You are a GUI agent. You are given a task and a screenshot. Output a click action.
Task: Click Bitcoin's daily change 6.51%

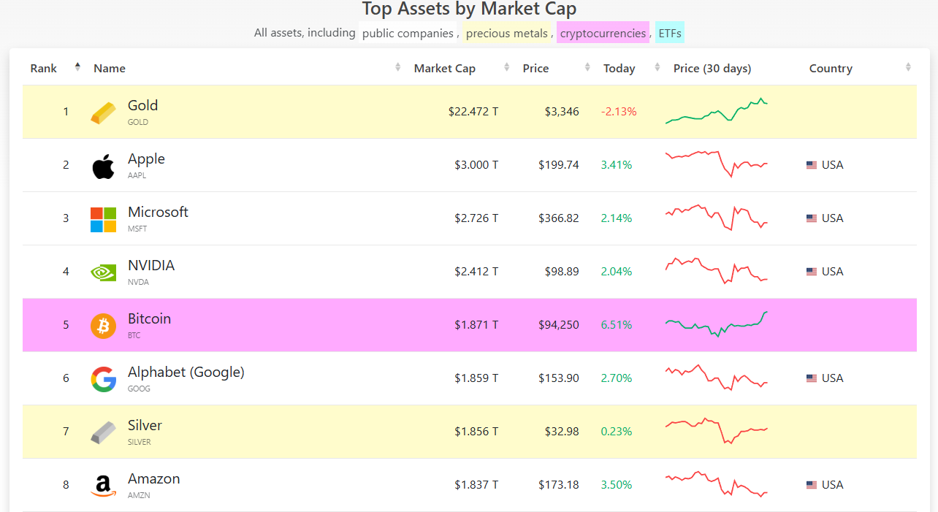click(x=617, y=325)
